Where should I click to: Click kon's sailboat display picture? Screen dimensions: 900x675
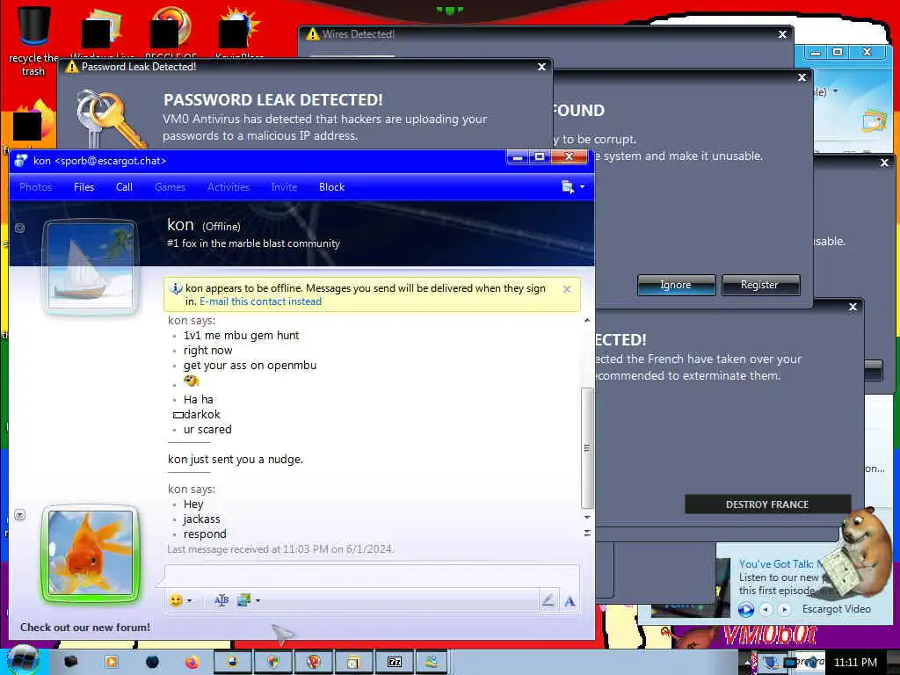(91, 265)
